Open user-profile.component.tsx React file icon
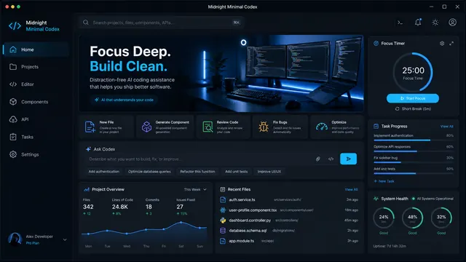The height and width of the screenshot is (262, 466). tap(223, 210)
